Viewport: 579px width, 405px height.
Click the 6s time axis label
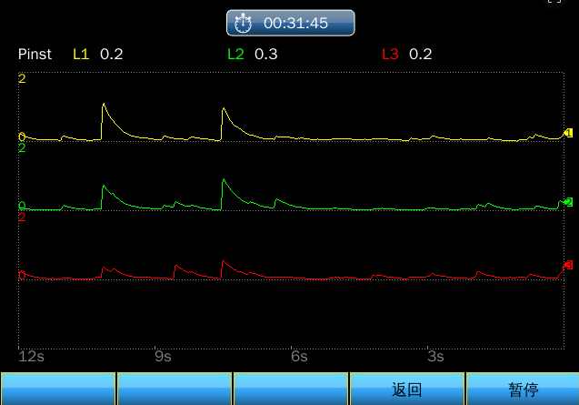pos(299,357)
